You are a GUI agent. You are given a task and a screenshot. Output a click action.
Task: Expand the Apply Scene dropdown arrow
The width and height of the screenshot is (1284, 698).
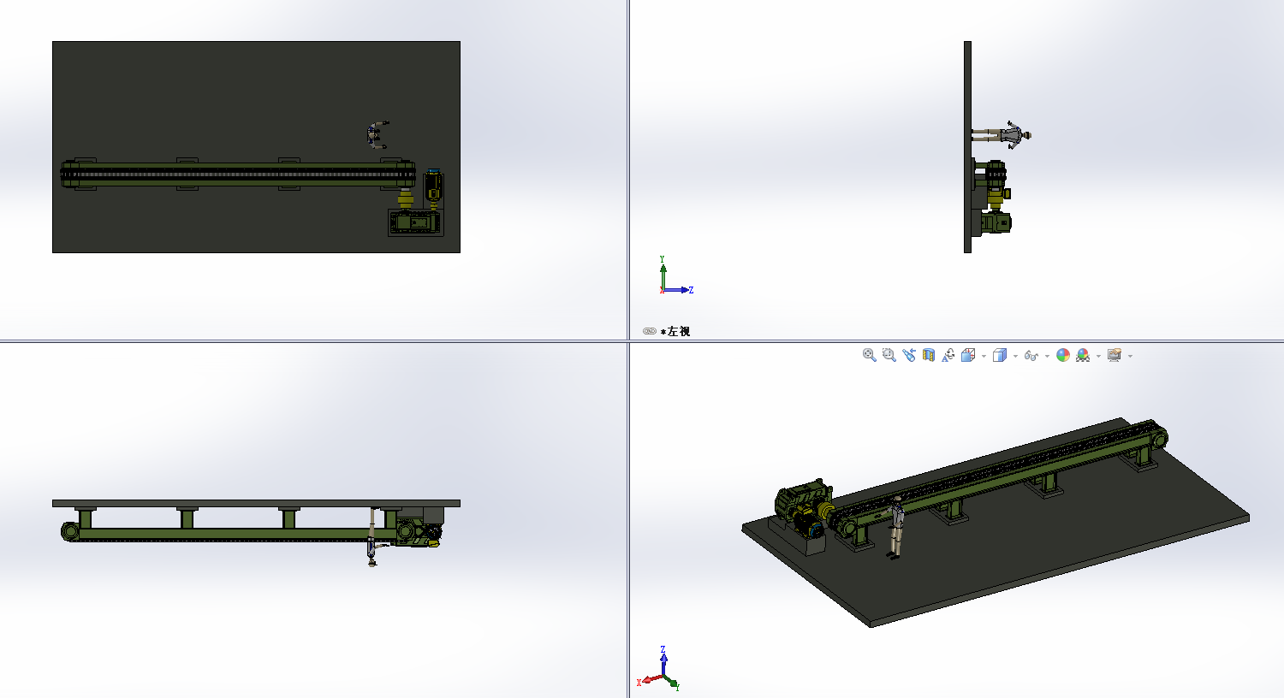(x=1098, y=356)
